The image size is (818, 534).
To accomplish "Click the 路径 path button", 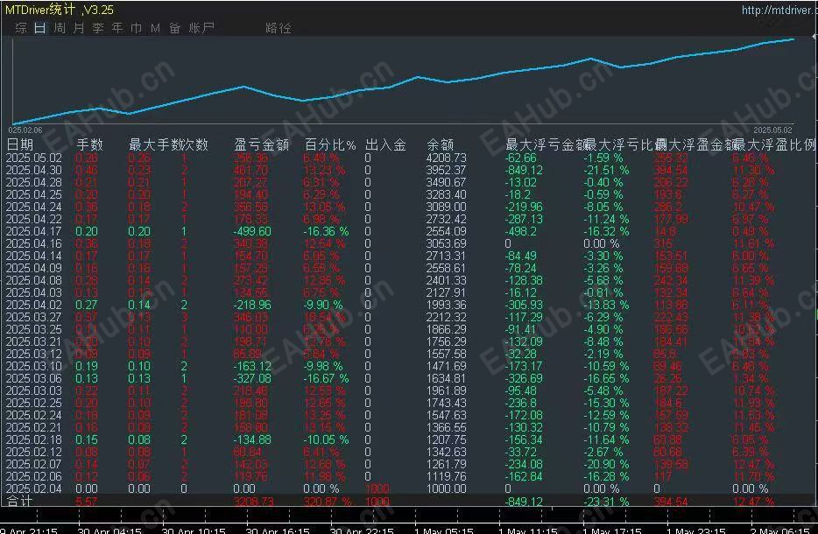I will [x=278, y=28].
